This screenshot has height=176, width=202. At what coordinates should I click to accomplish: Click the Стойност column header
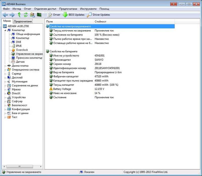tap(134, 21)
